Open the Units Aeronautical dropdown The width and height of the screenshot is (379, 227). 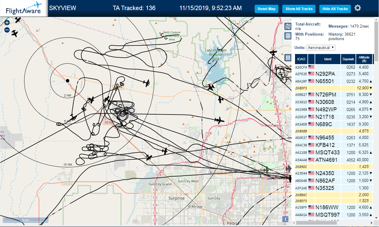(x=321, y=47)
